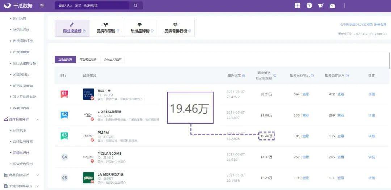Expand the 关键词数据导出 sidebar section
Viewport: 391px width, 190px height.
pos(38,186)
